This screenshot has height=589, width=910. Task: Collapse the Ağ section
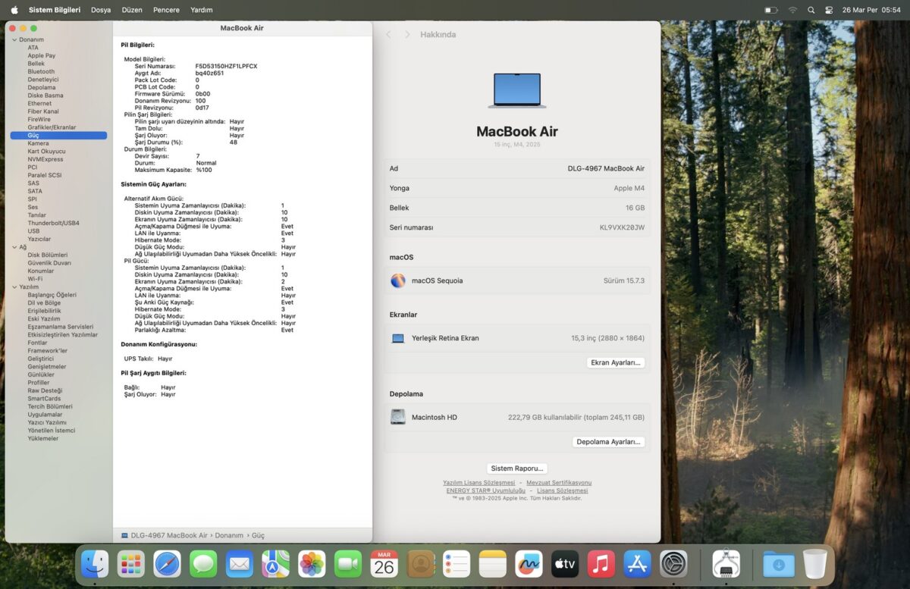14,247
